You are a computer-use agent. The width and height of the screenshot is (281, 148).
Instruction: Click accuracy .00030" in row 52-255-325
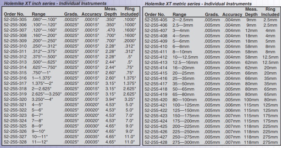pos(92,126)
